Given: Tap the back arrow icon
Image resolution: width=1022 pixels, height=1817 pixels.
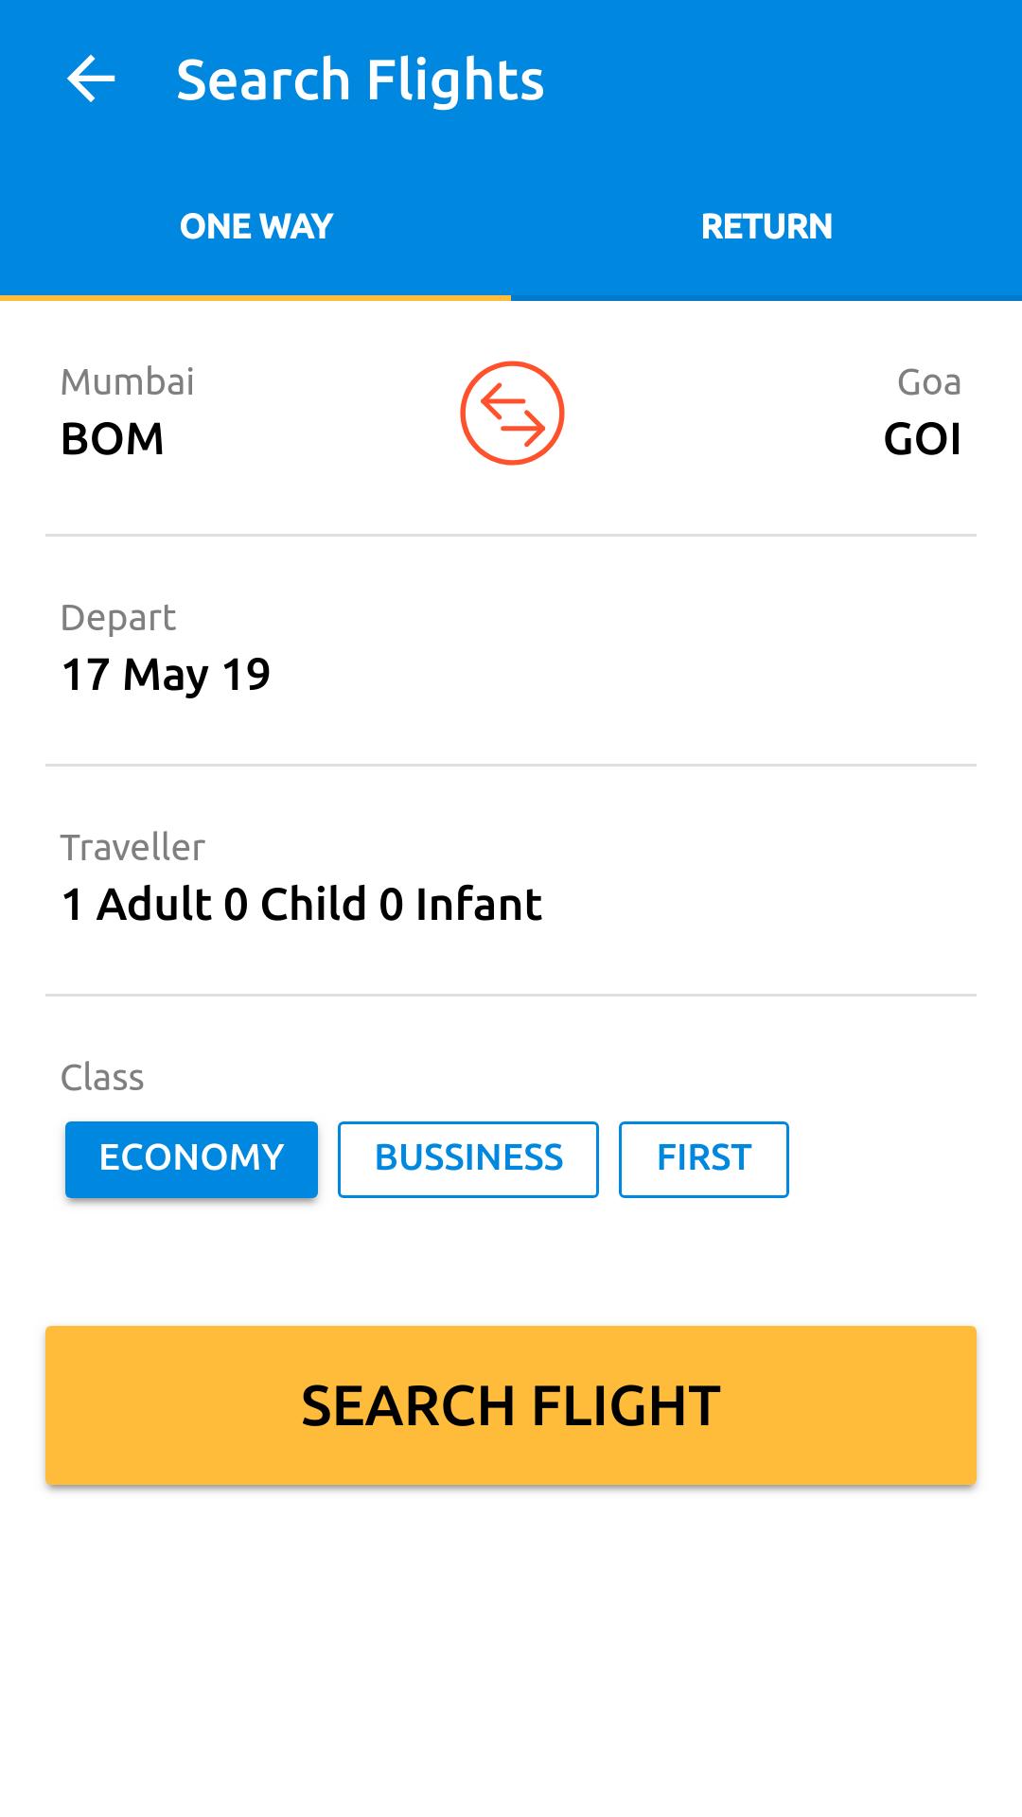Looking at the screenshot, I should point(91,79).
